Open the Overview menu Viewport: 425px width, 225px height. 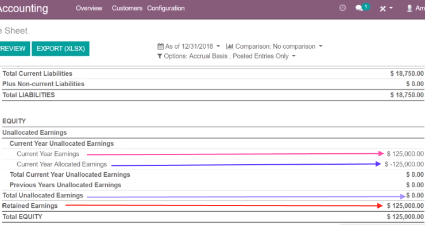[x=89, y=8]
